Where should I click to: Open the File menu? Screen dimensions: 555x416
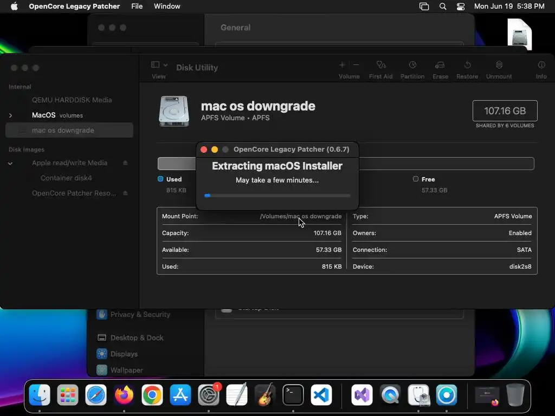click(x=137, y=6)
